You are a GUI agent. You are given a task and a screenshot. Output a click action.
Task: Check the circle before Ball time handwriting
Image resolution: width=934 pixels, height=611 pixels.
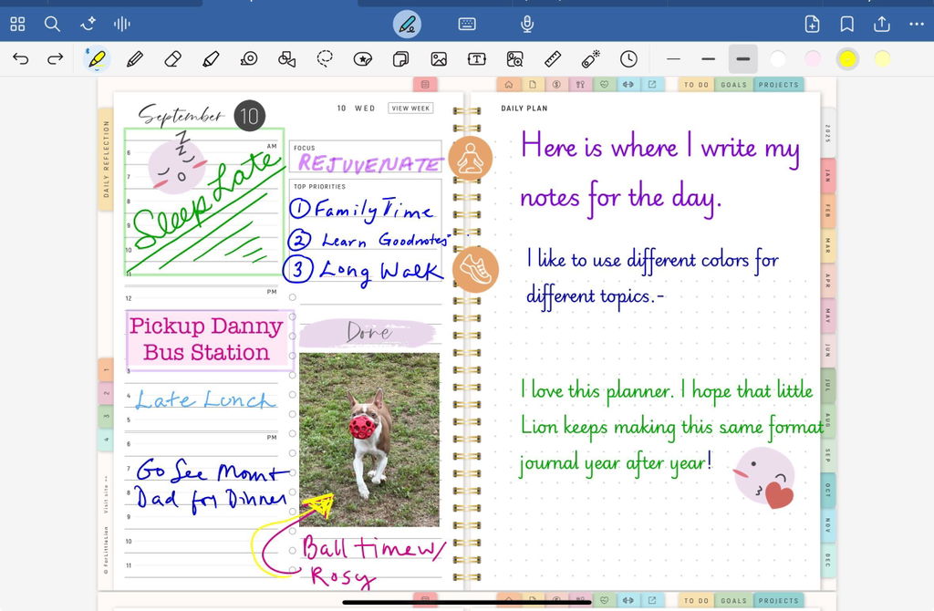[293, 550]
